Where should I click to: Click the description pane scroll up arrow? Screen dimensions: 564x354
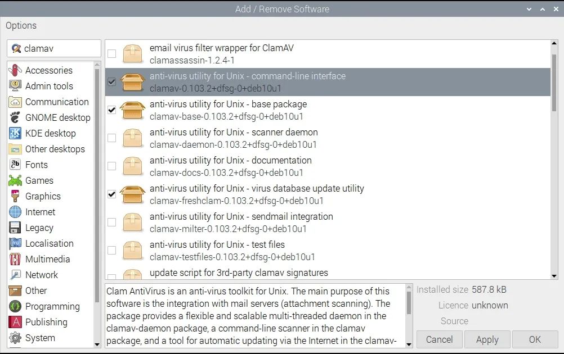409,287
